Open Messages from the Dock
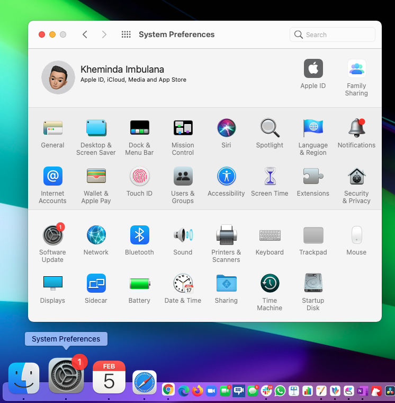Image resolution: width=395 pixels, height=403 pixels. tap(253, 391)
